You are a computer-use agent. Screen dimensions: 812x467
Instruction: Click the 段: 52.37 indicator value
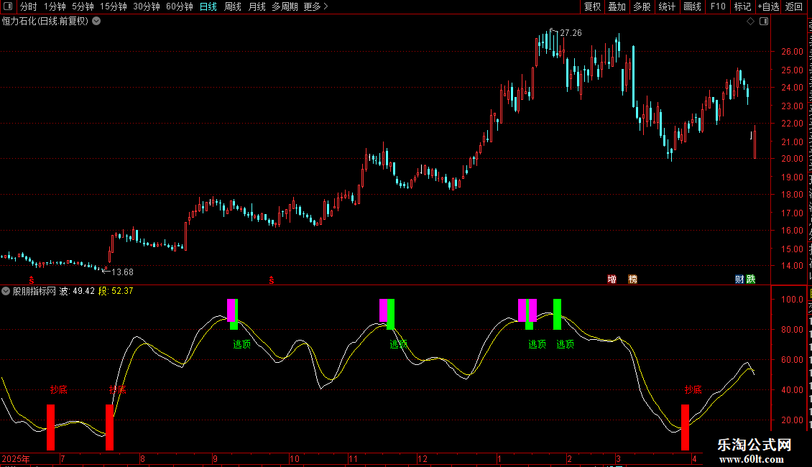pyautogui.click(x=116, y=291)
